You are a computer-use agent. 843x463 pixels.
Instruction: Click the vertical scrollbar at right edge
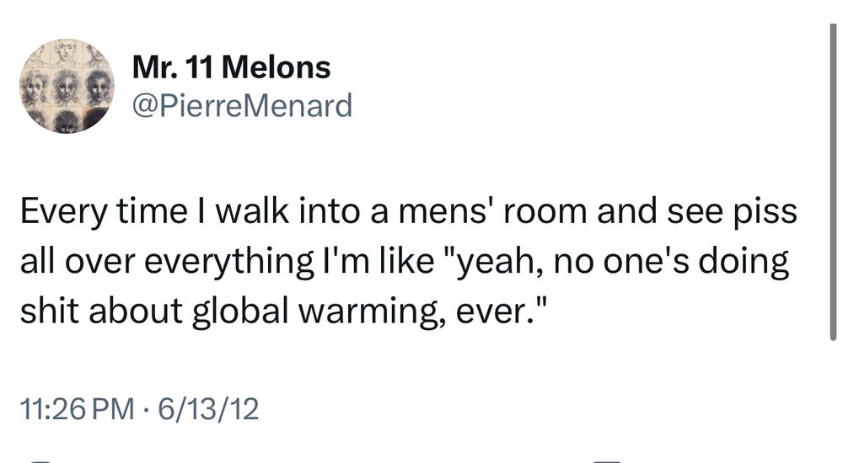click(x=833, y=183)
